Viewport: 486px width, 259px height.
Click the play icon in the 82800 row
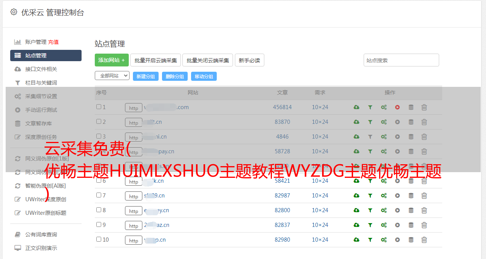click(397, 210)
